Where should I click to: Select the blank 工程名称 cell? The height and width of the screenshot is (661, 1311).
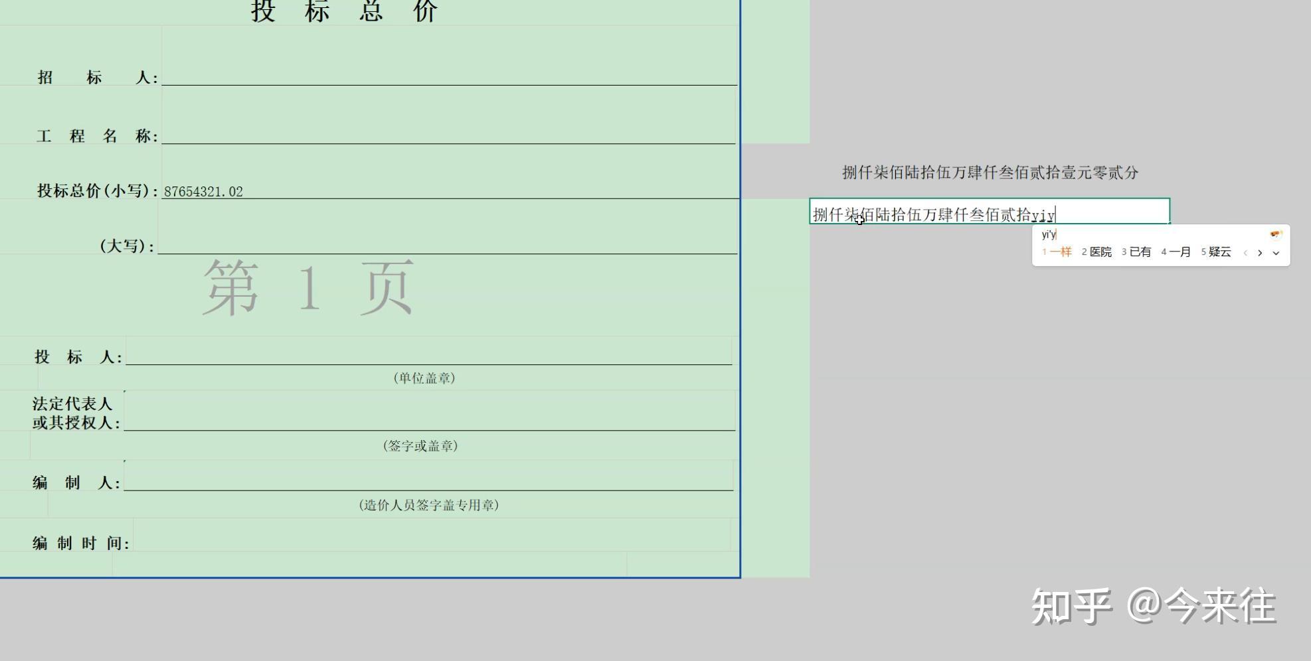tap(449, 135)
